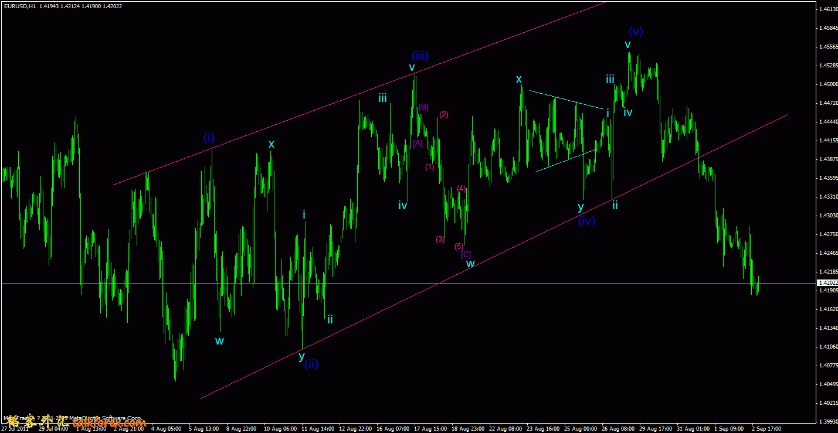The width and height of the screenshot is (838, 433).
Task: Click price axis label 1.46130
Action: point(827,9)
